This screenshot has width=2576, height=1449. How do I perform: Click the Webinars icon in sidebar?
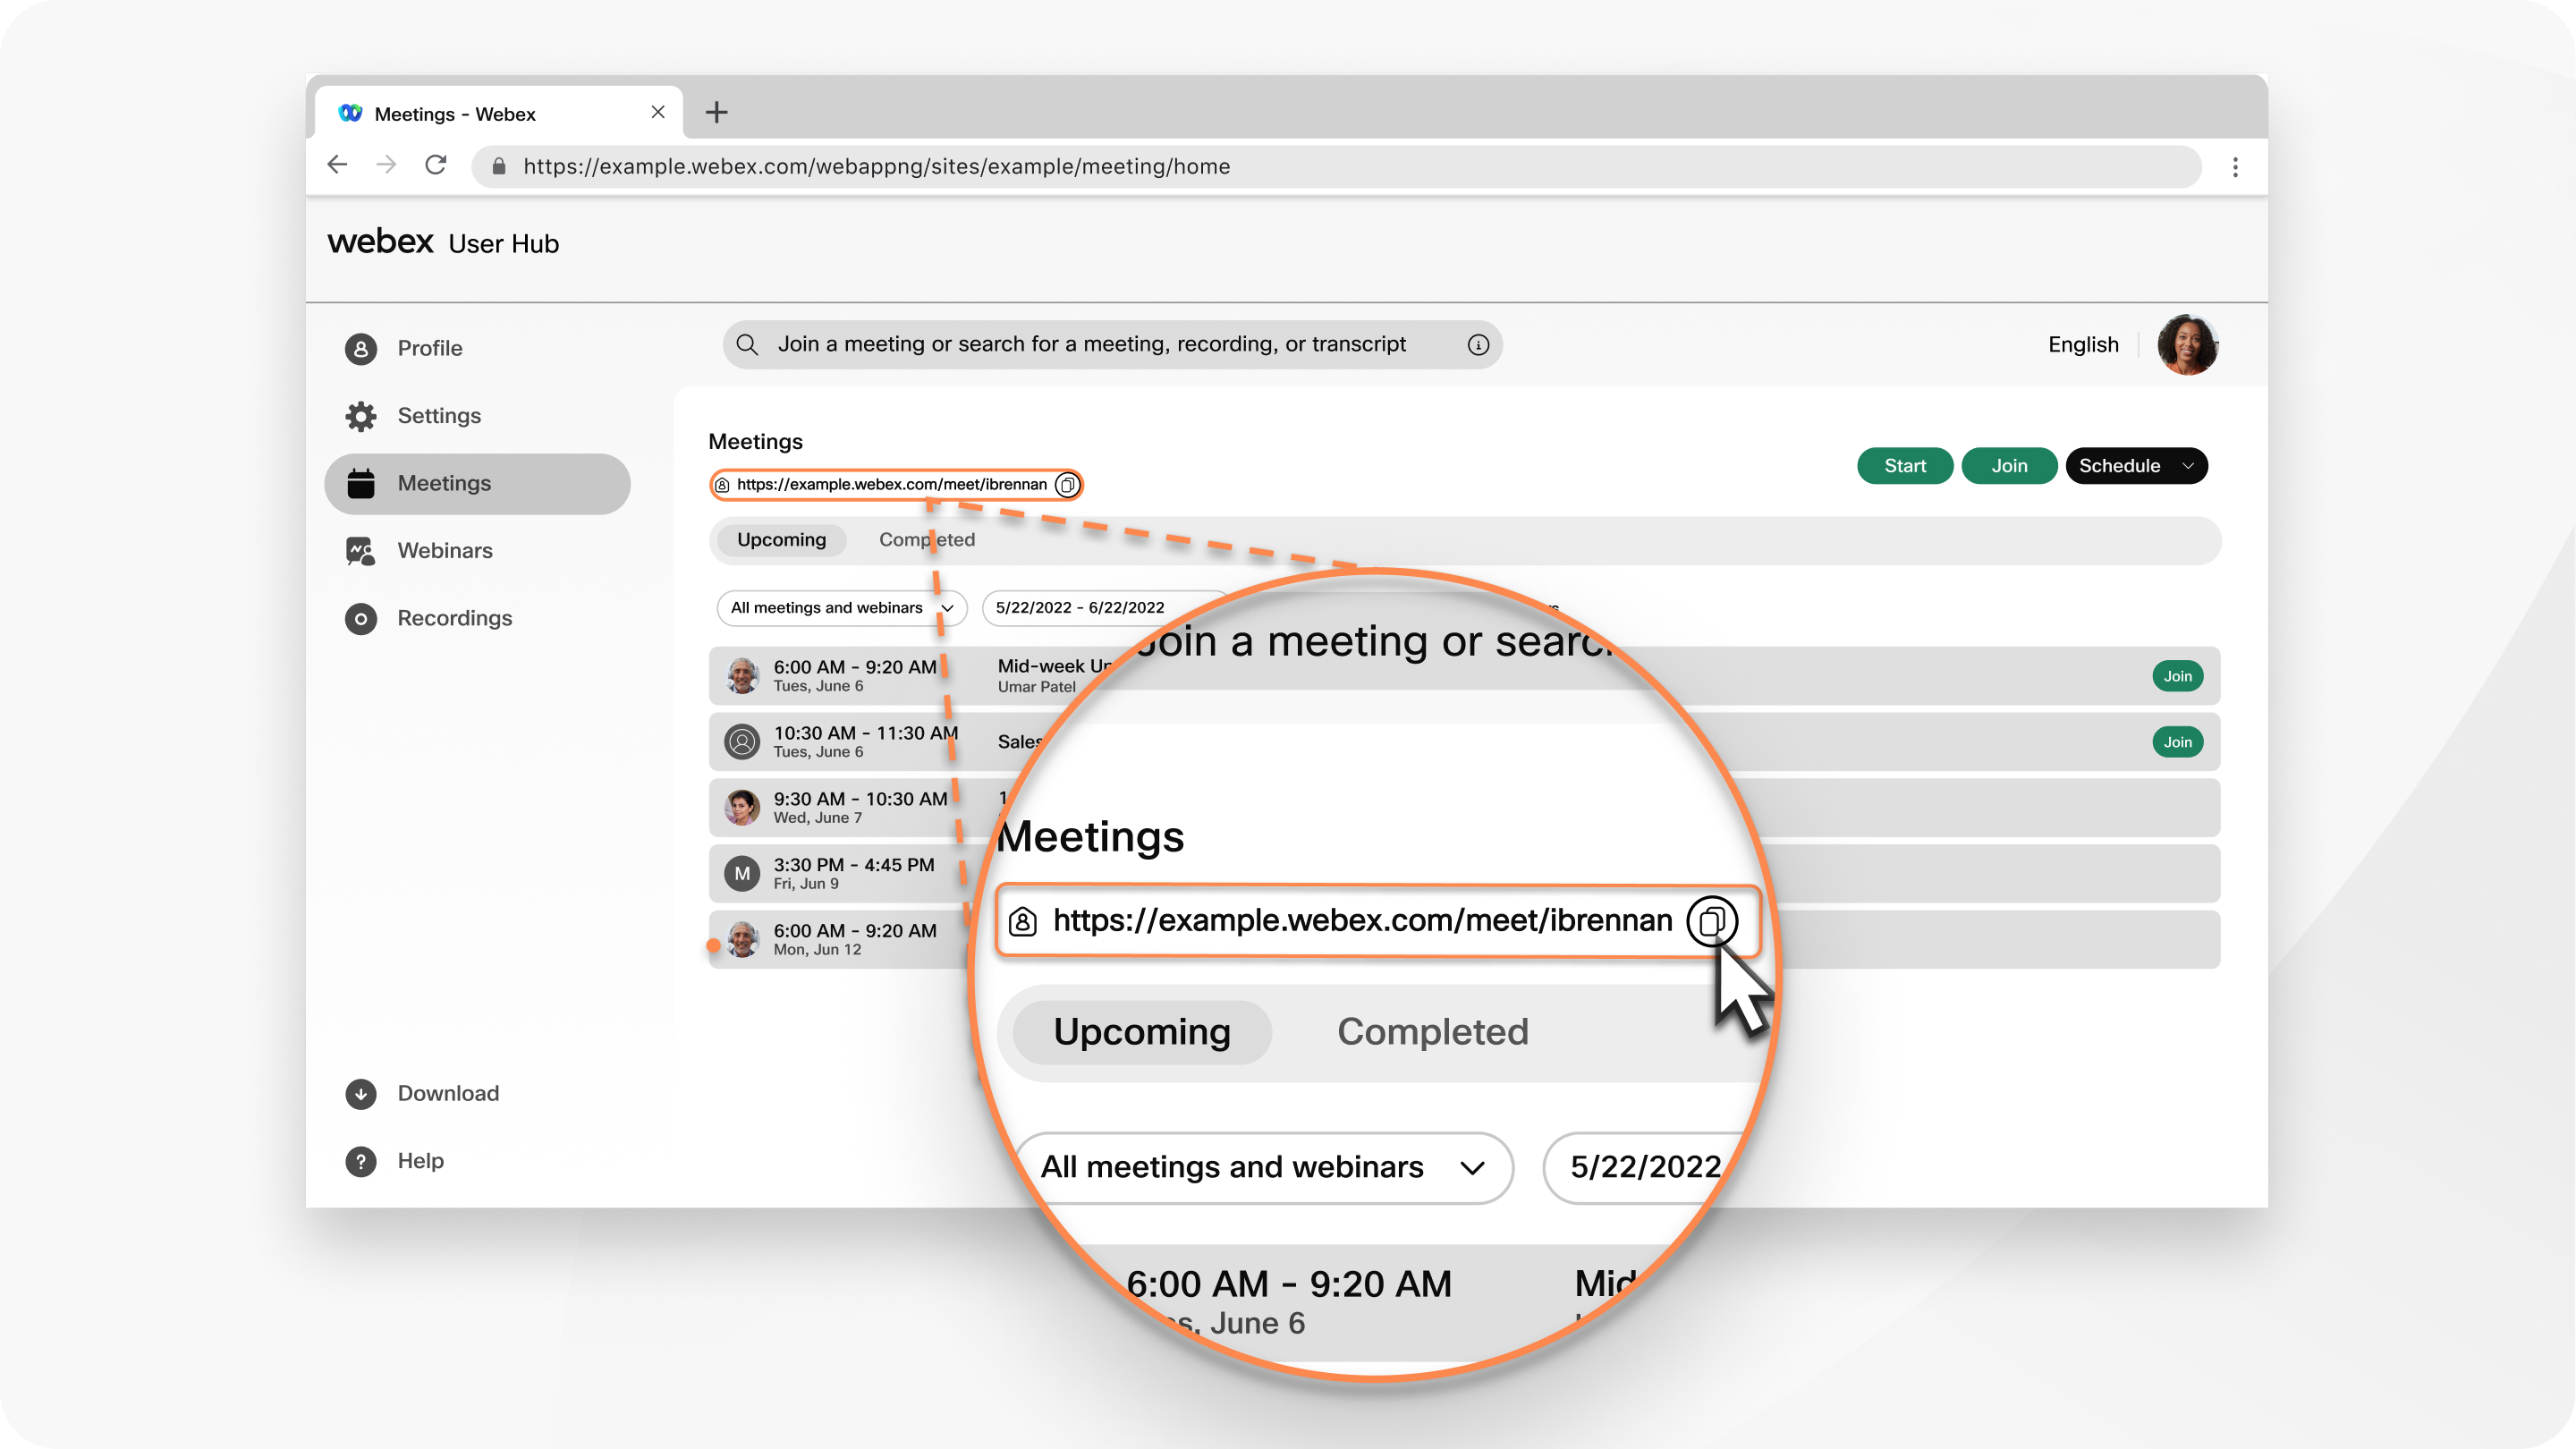[361, 550]
